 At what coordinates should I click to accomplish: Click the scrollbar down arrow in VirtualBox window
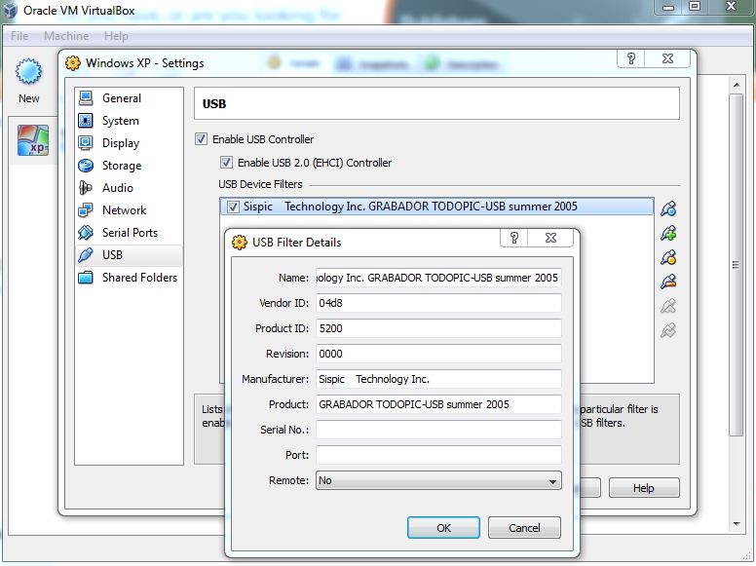(737, 523)
